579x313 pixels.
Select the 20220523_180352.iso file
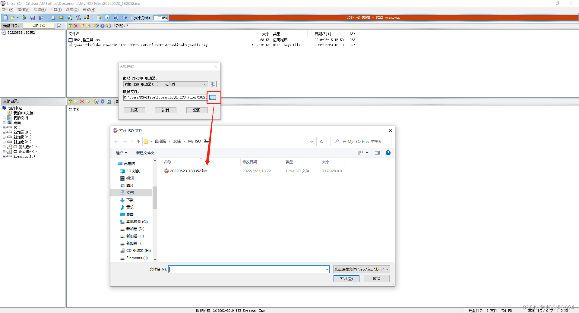pyautogui.click(x=188, y=171)
